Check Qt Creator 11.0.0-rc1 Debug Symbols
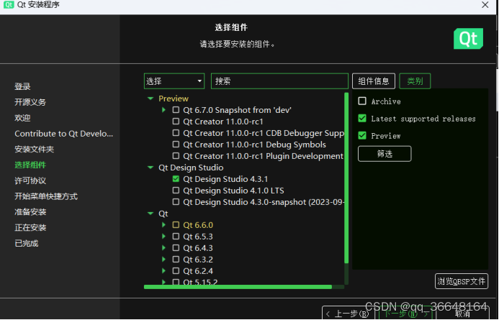The width and height of the screenshot is (499, 320). [x=176, y=145]
